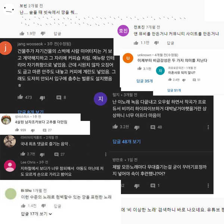The width and height of the screenshot is (224, 224).
Task: Open the three-dot menu on 털지 comment
Action: pyautogui.click(x=208, y=127)
